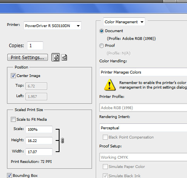Viewport: 187px width, 178px height.
Task: Select the Proof radio button
Action: point(102,46)
